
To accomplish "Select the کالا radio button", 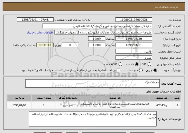I will coord(149,64).
